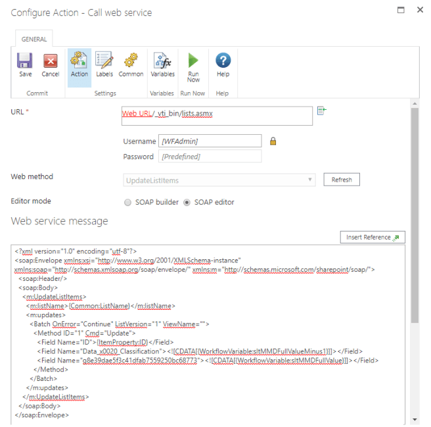Open the Web method dropdown UpdateListItems
The width and height of the screenshot is (431, 427).
click(219, 180)
